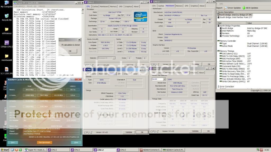Screen dimensions: 271x152
Task: Open SPD tab in the CPU-tab CPU-Z window
Action: [121, 6]
